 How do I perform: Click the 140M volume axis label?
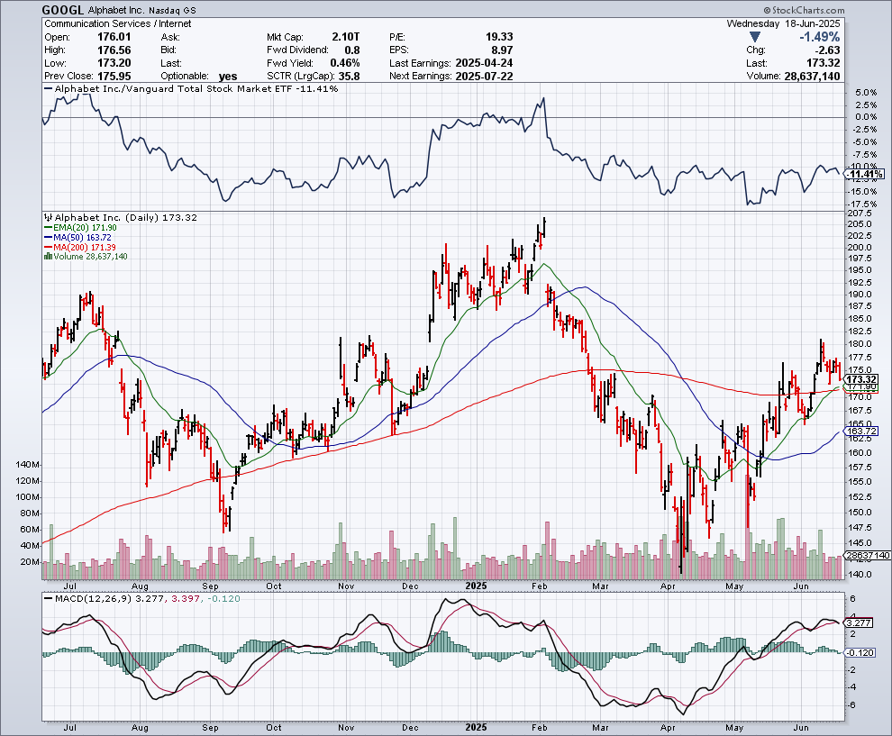pos(29,465)
